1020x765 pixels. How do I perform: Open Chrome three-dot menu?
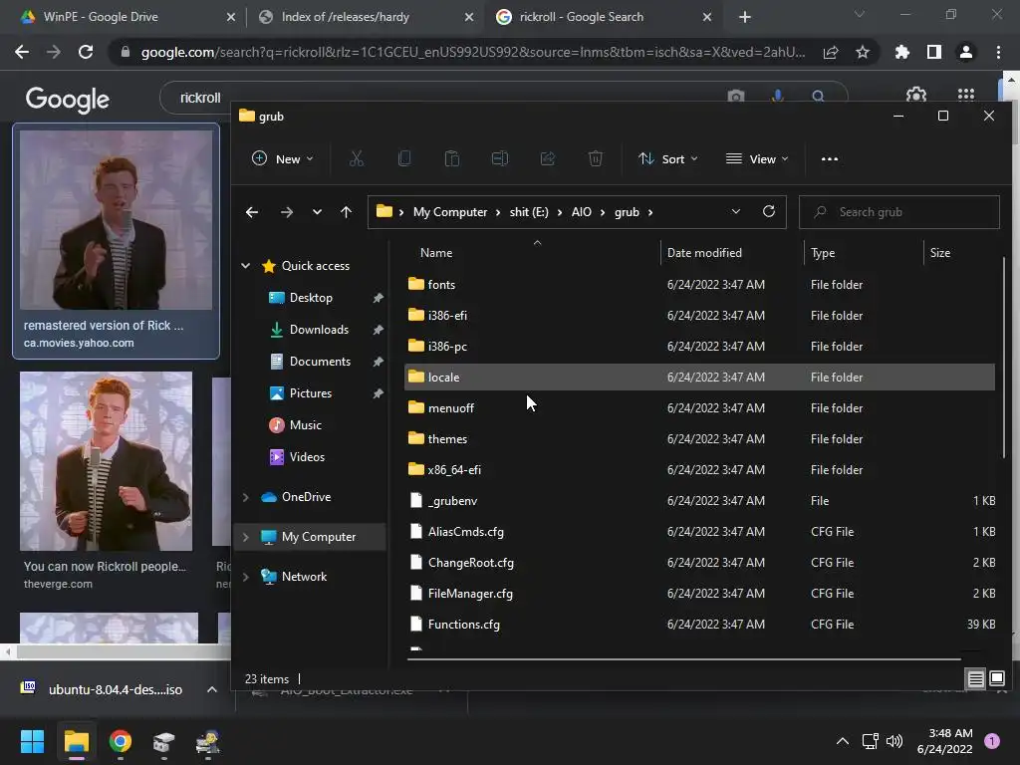[x=998, y=52]
